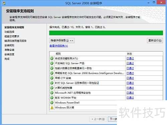This screenshot has height=125, width=167.
Task: Click the rule text Windows 防火墙
Action: tap(64, 108)
